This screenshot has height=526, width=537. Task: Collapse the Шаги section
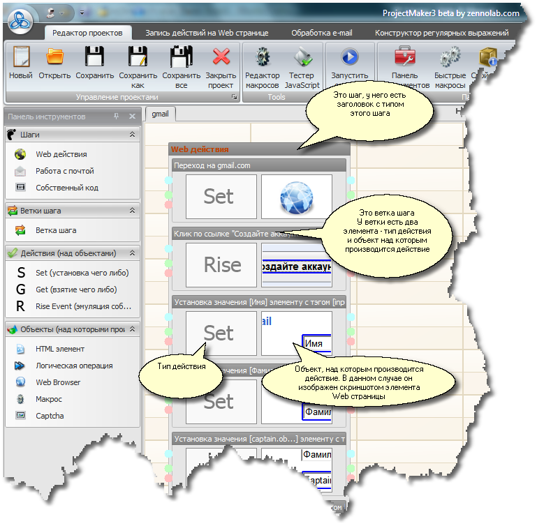[x=132, y=134]
